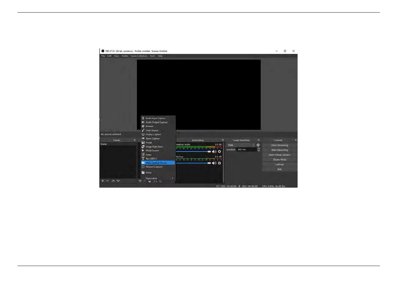397x281 pixels.
Task: Open Mic/Aux gear settings
Action: 219,163
